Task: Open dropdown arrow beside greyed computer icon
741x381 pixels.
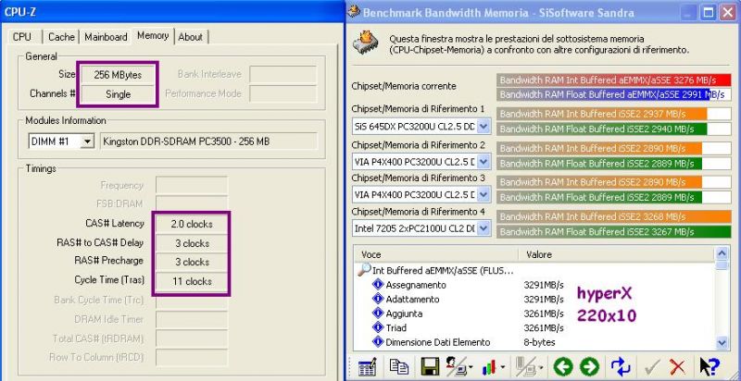Action: point(543,367)
